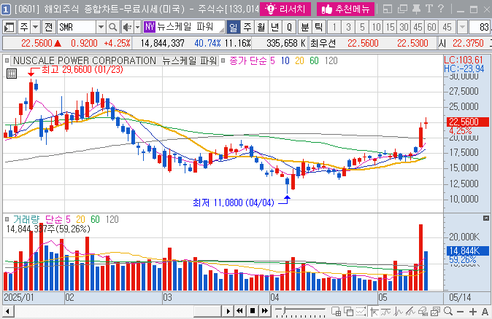
Task: Open the 리서치 research button
Action: tap(285, 9)
